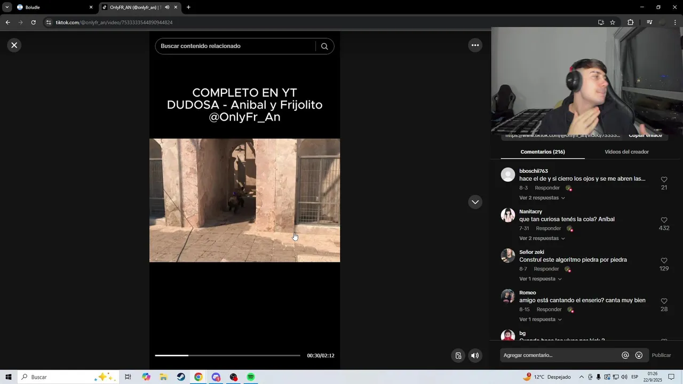Like the comment by bboschii763

pyautogui.click(x=664, y=180)
